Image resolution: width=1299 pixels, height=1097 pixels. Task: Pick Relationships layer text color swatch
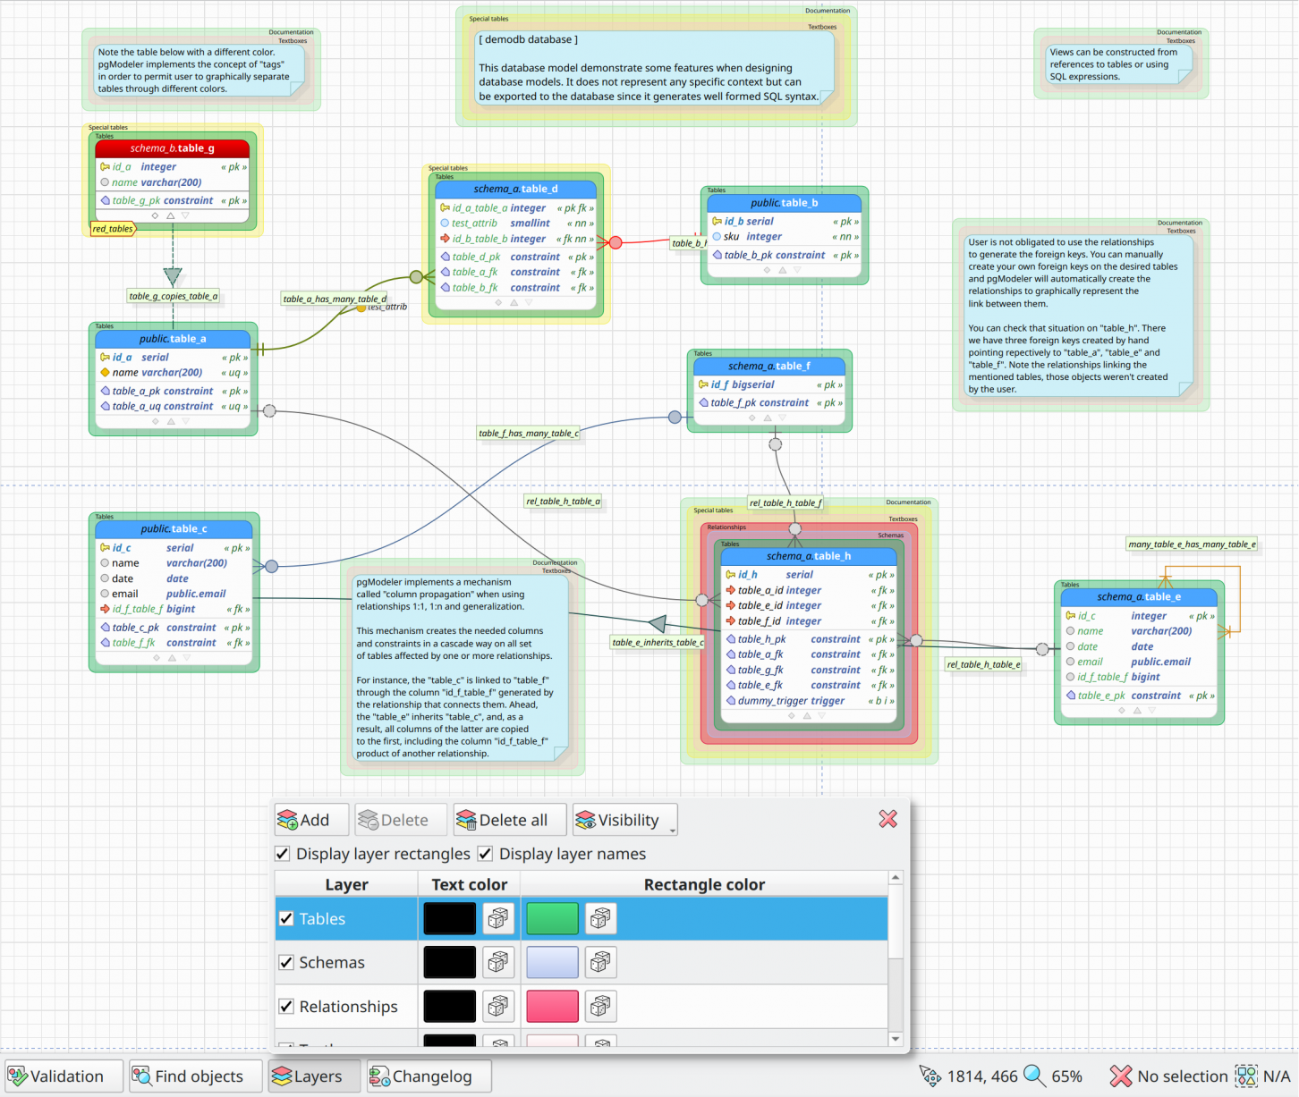tap(449, 1006)
